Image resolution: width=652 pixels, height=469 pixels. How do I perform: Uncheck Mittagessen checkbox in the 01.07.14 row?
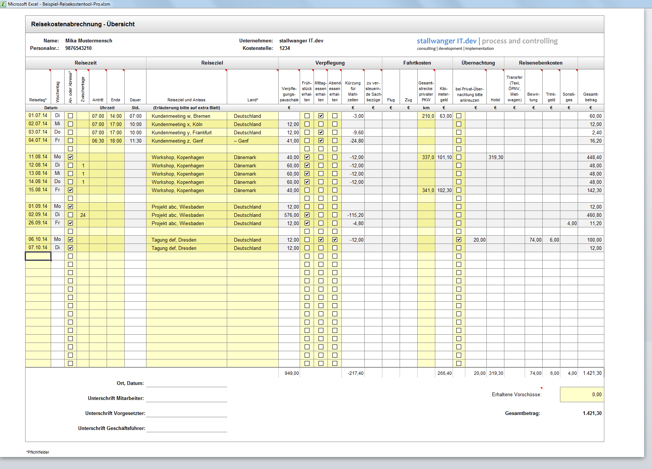(321, 116)
